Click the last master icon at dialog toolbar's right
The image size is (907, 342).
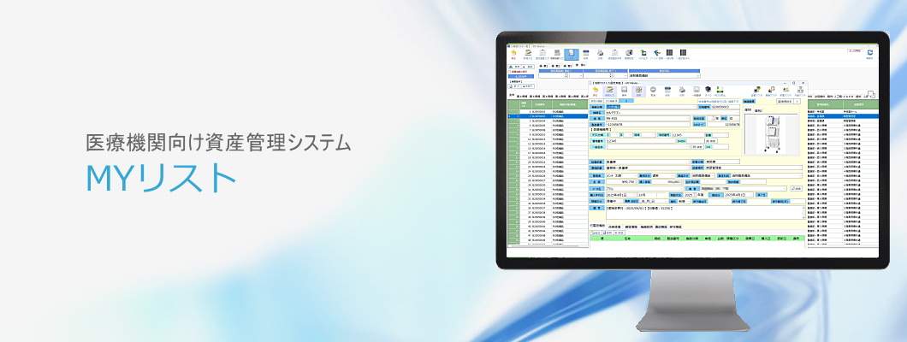801,90
